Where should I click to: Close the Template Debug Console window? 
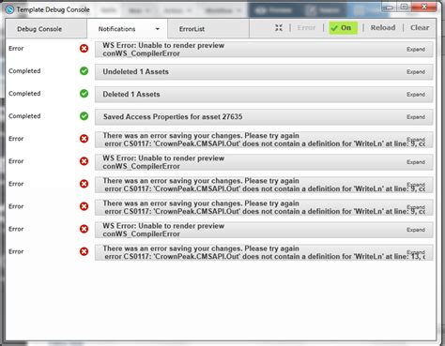click(x=424, y=7)
